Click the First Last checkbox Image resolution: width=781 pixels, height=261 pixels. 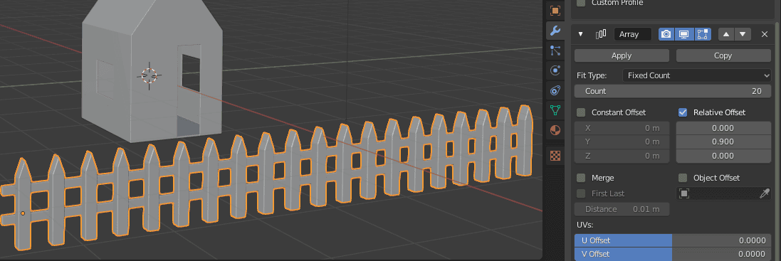(x=581, y=193)
